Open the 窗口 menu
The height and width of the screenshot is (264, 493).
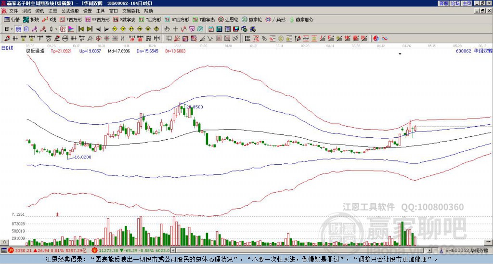coord(114,11)
